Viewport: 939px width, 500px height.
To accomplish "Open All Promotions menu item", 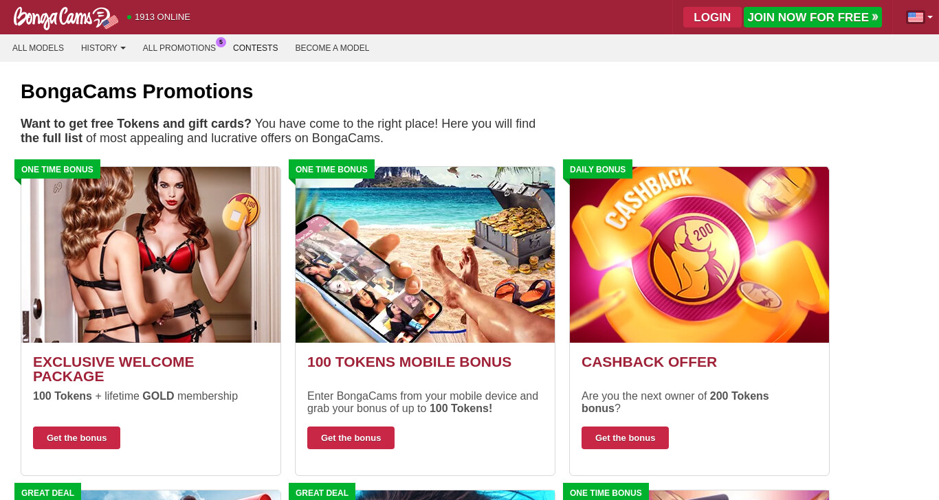I will pyautogui.click(x=179, y=48).
